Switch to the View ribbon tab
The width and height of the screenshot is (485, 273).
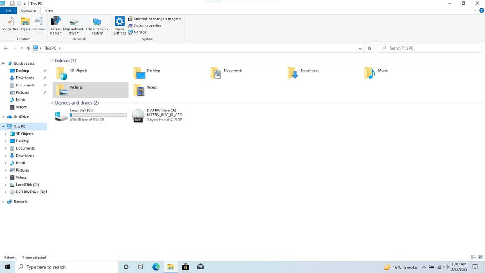49,10
